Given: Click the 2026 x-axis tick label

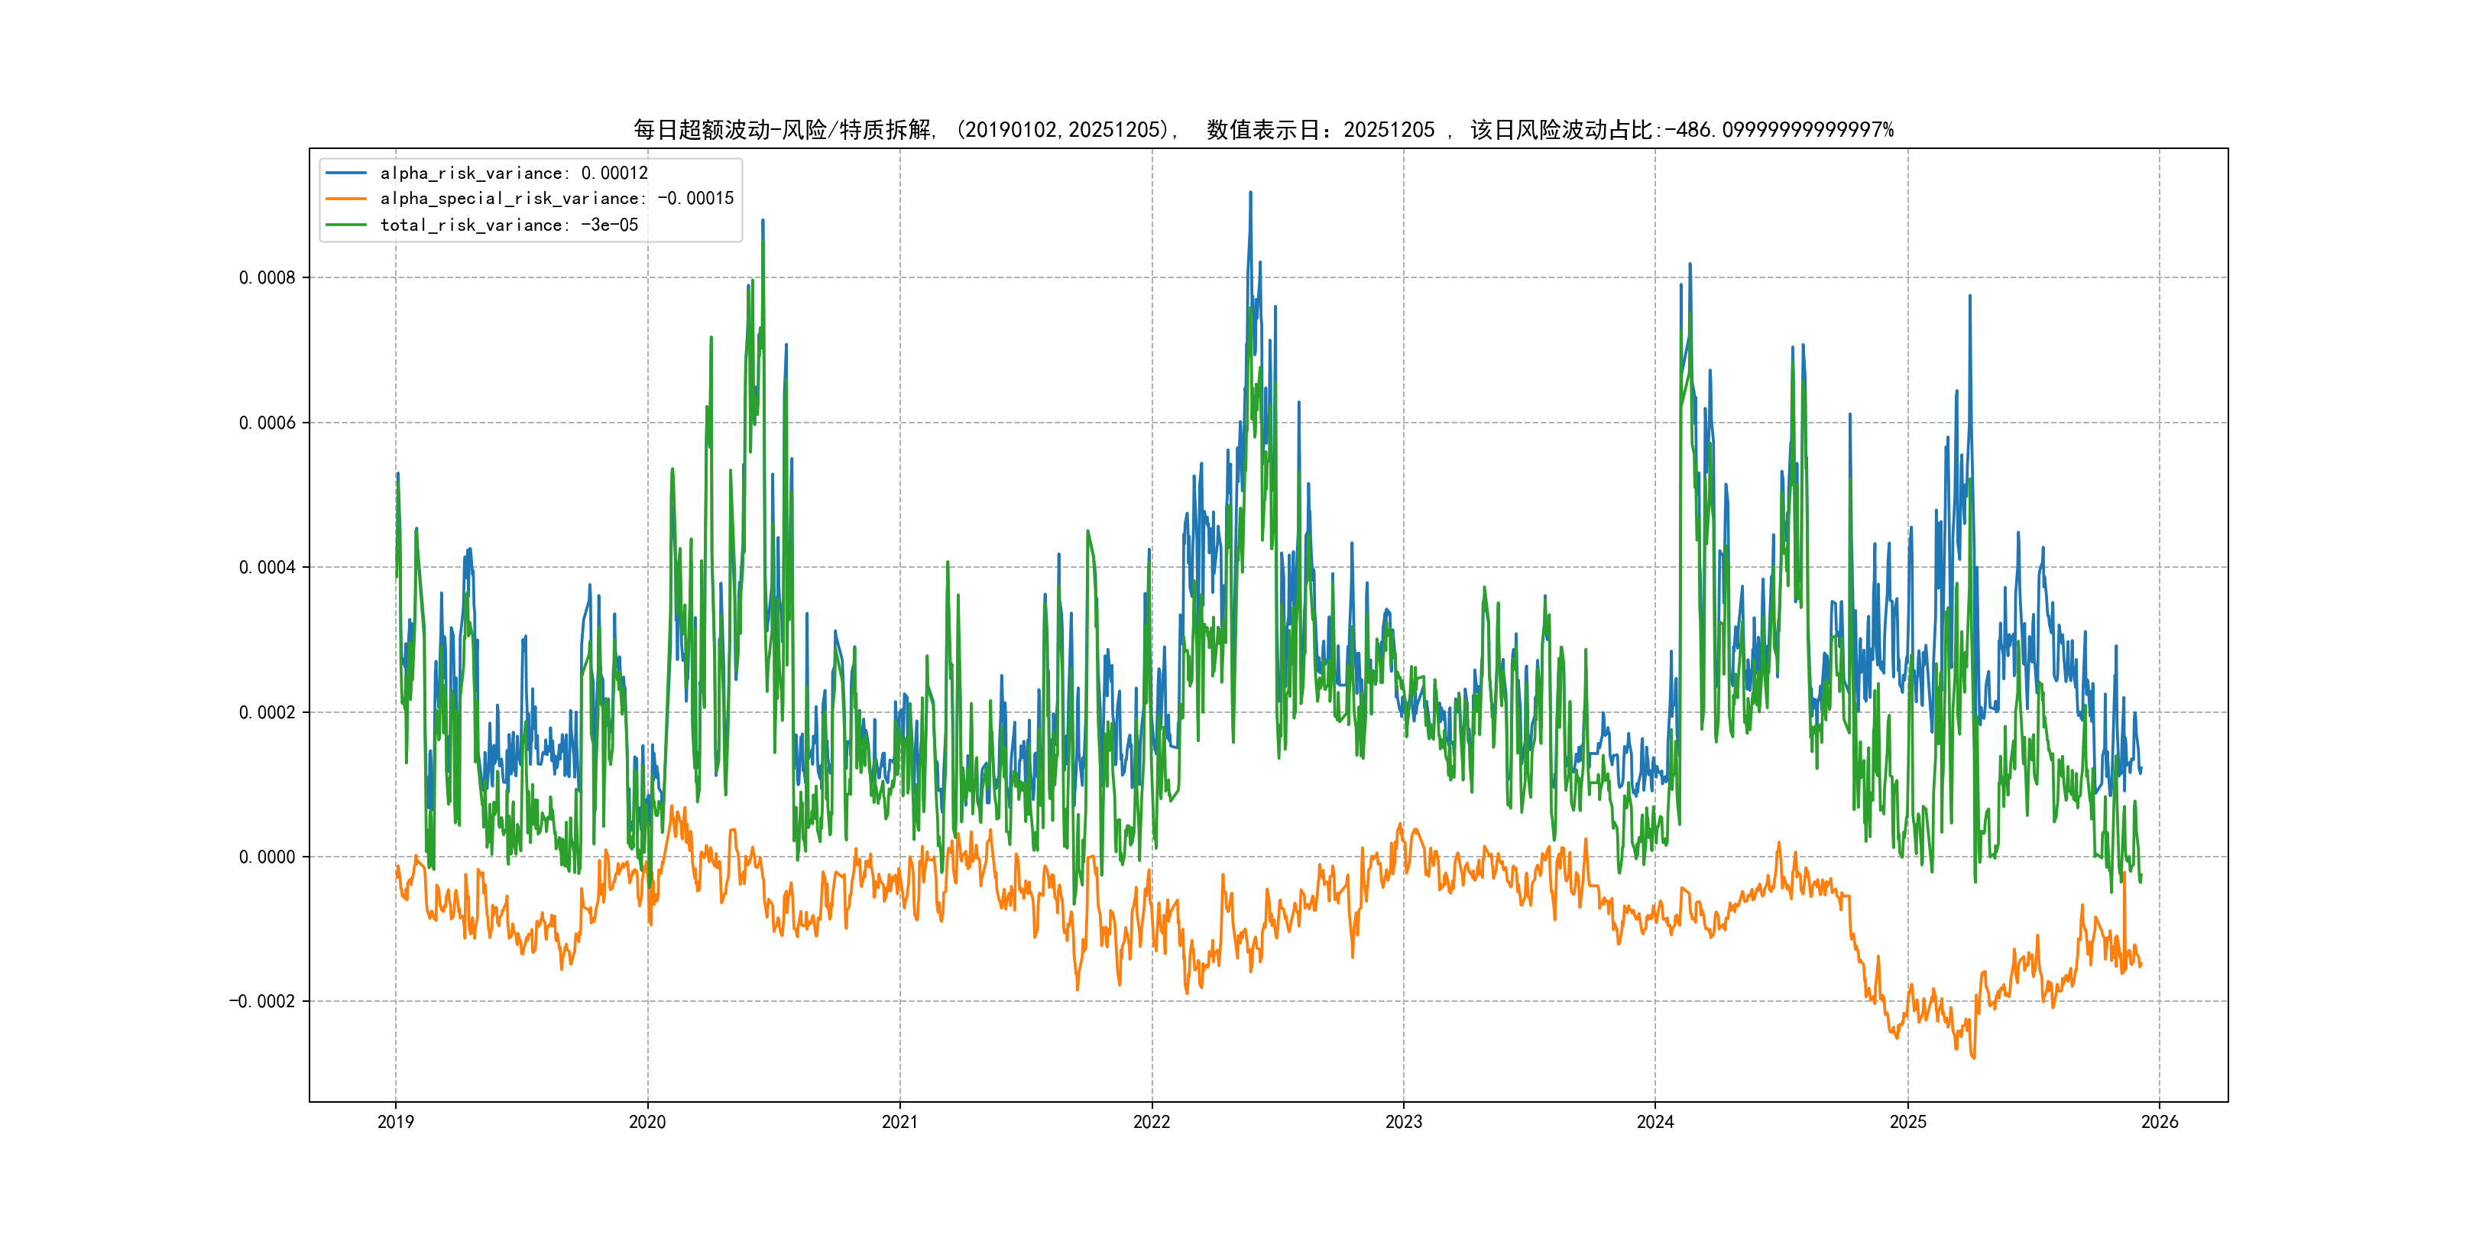Looking at the screenshot, I should click(x=2160, y=1122).
